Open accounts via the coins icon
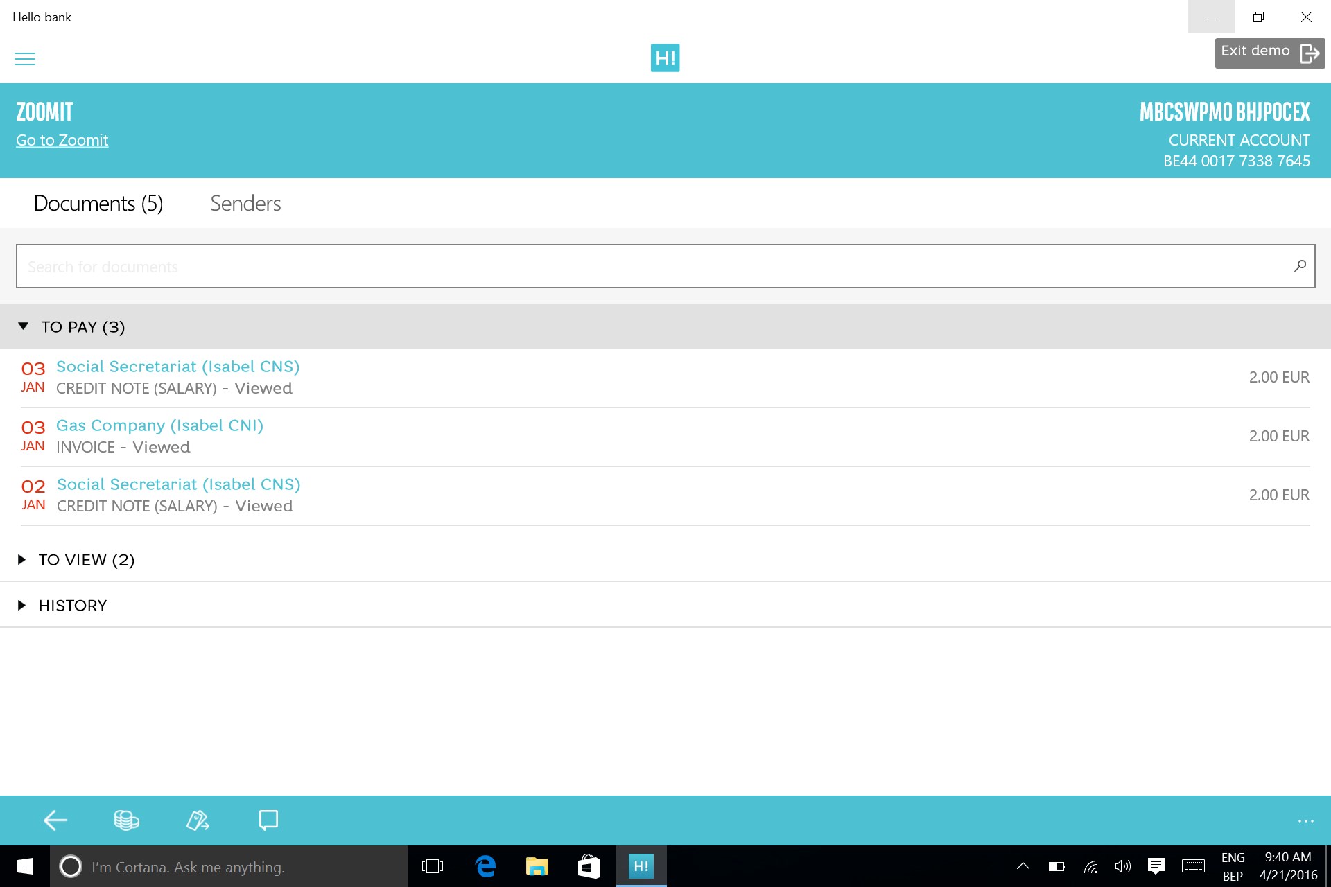The height and width of the screenshot is (887, 1331). (x=125, y=820)
